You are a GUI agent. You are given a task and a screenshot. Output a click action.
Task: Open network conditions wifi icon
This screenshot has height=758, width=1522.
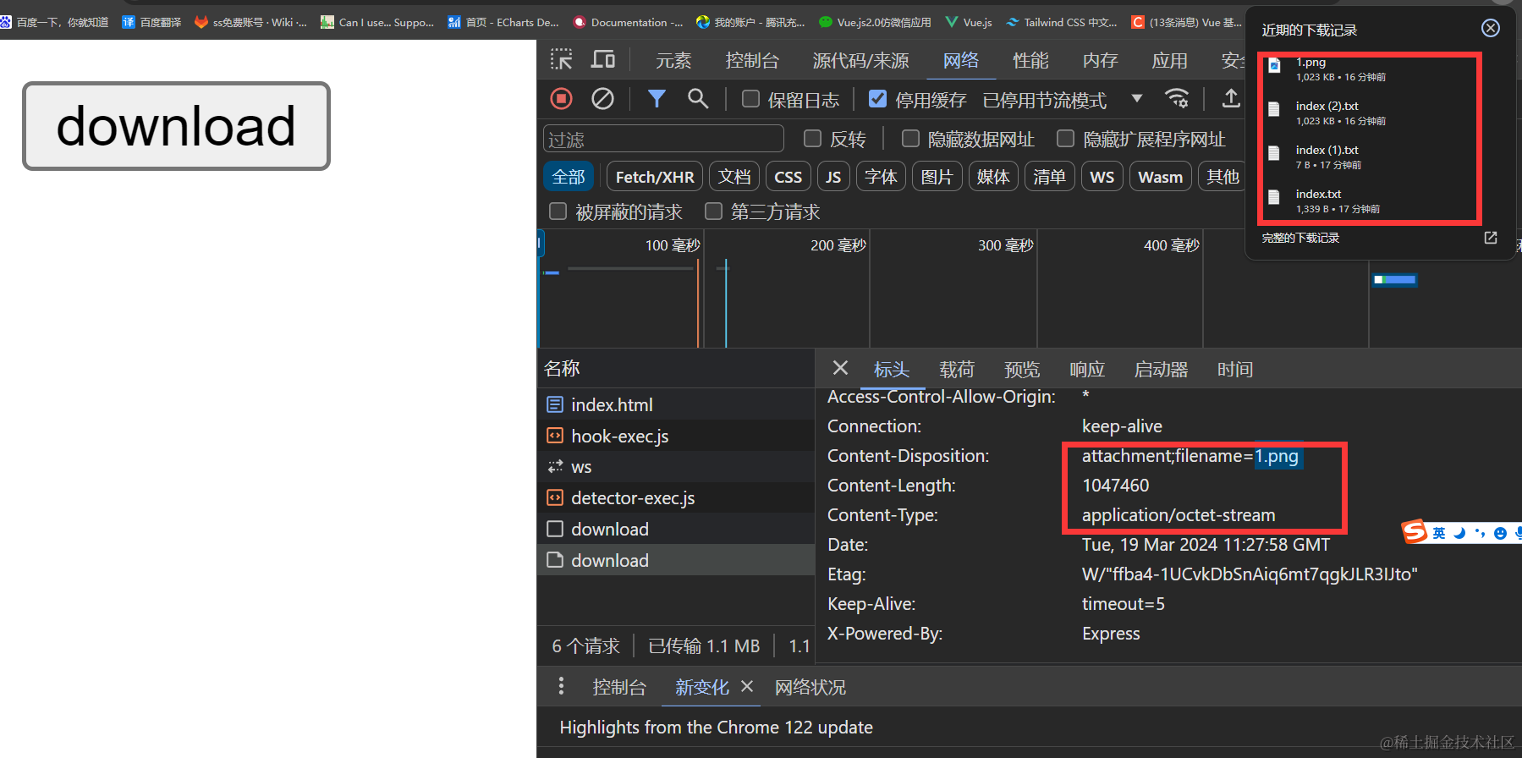(1177, 98)
